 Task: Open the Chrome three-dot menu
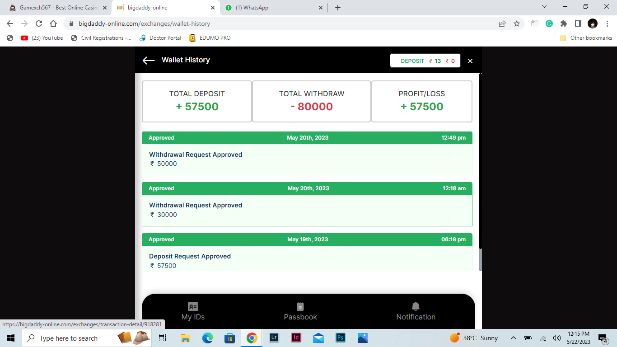point(607,23)
